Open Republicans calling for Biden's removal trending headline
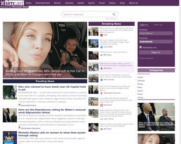 [x=52, y=111]
